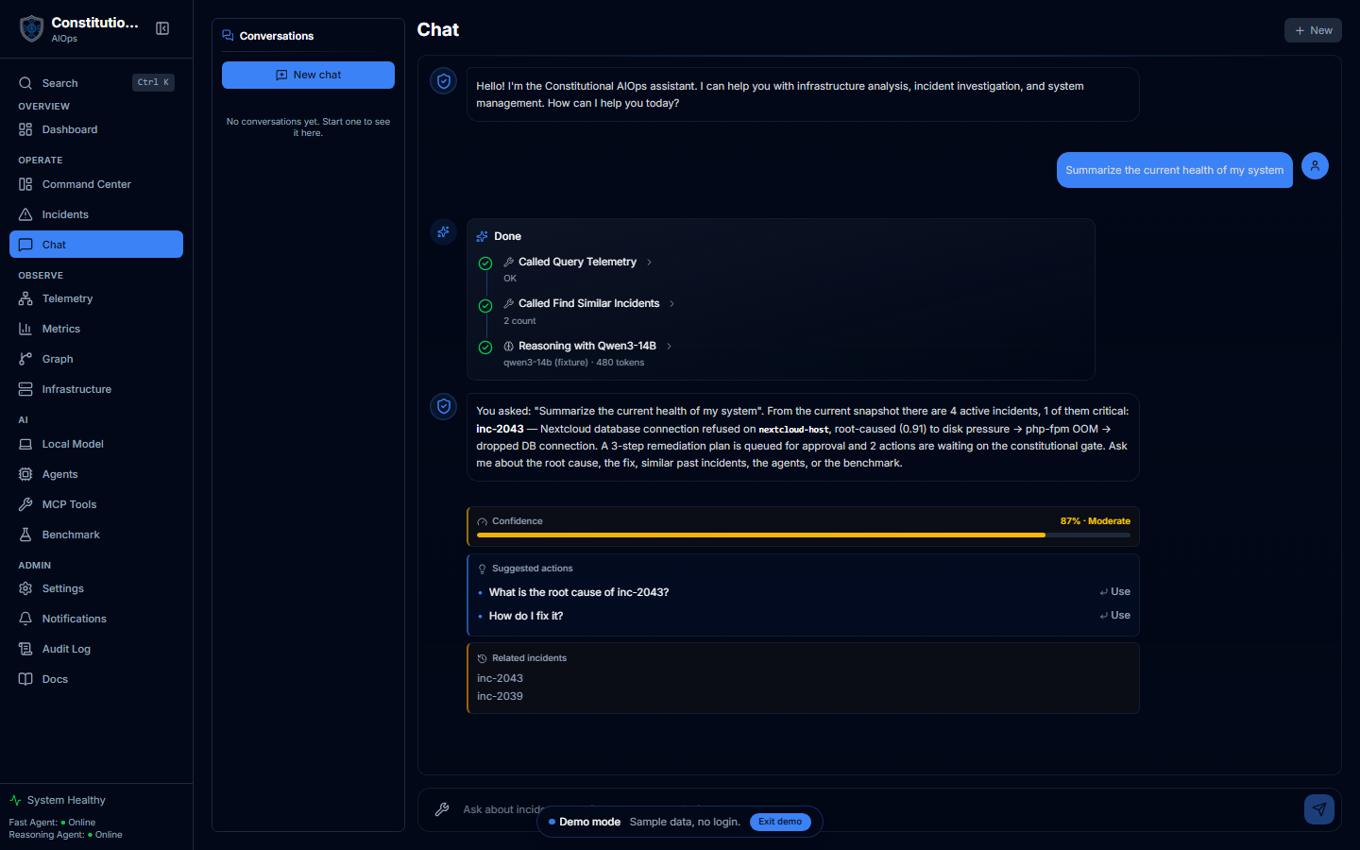Click the MCP Tools wrench icon
The width and height of the screenshot is (1360, 850).
[x=25, y=504]
